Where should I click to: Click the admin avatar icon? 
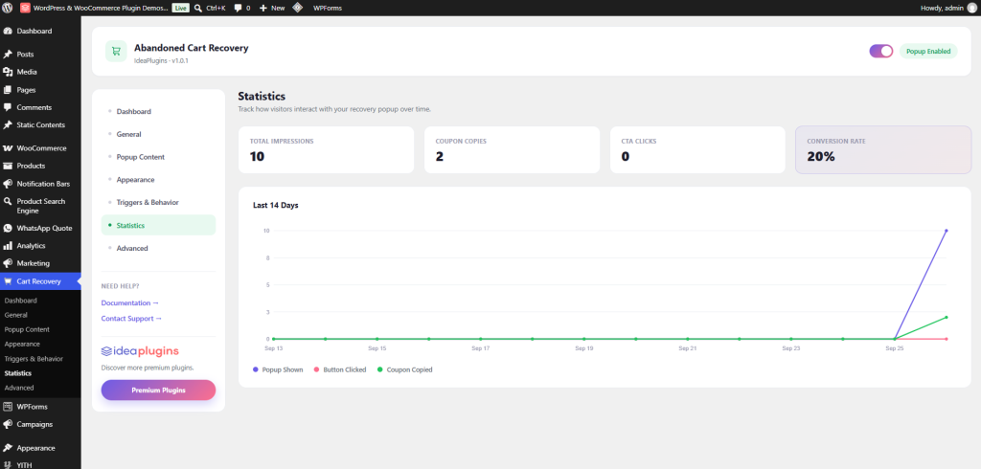tap(971, 8)
